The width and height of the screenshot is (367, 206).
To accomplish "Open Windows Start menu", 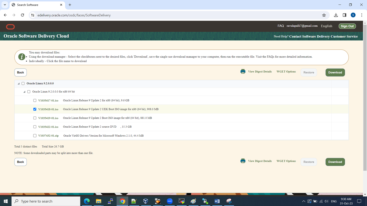I will tap(6, 201).
